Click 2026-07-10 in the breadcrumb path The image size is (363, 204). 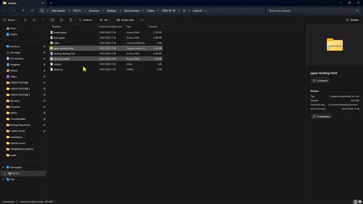point(168,10)
